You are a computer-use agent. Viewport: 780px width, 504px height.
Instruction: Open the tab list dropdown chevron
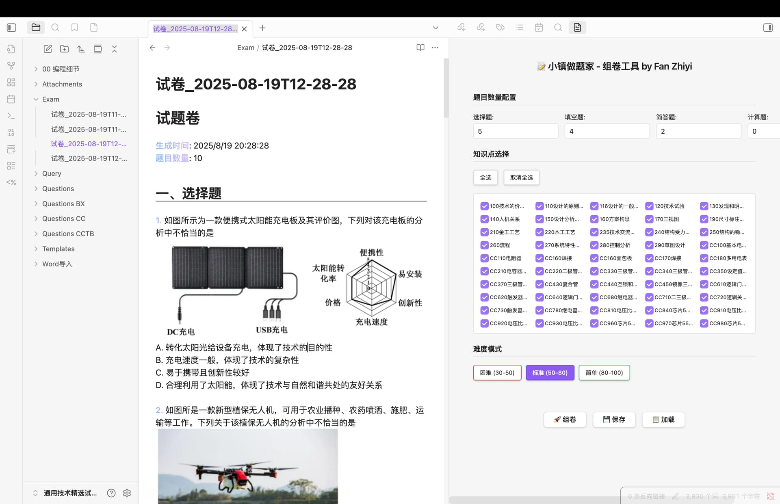[435, 28]
